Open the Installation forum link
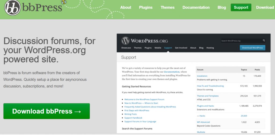This screenshot has width=275, height=135. pyautogui.click(x=202, y=76)
